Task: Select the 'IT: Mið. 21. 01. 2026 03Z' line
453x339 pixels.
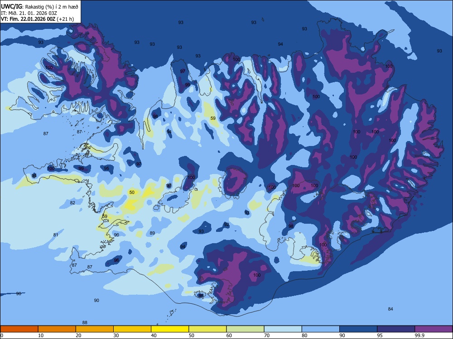Action: coord(29,13)
